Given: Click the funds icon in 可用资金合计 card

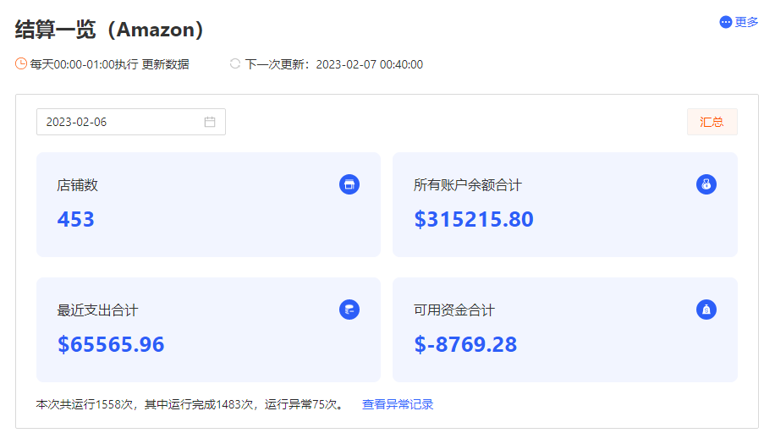Looking at the screenshot, I should [706, 310].
